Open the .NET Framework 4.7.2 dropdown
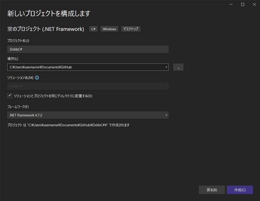The height and width of the screenshot is (201, 260). coord(88,115)
